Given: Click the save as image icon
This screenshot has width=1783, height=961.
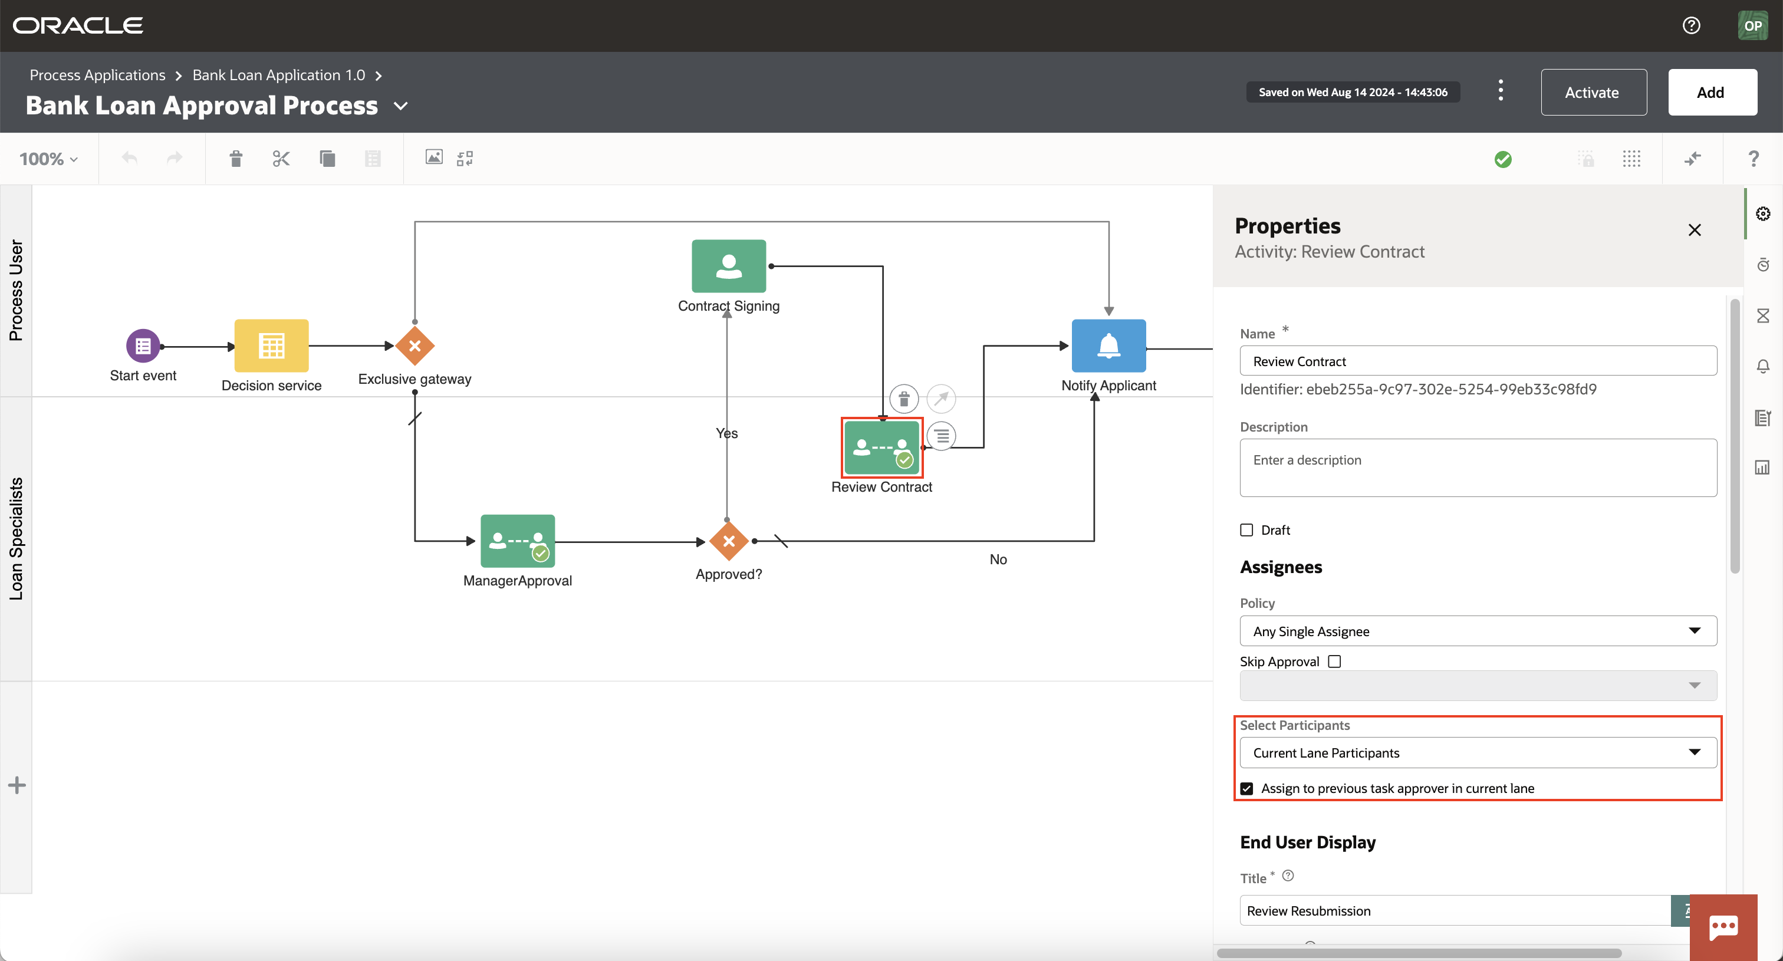Looking at the screenshot, I should [x=434, y=158].
